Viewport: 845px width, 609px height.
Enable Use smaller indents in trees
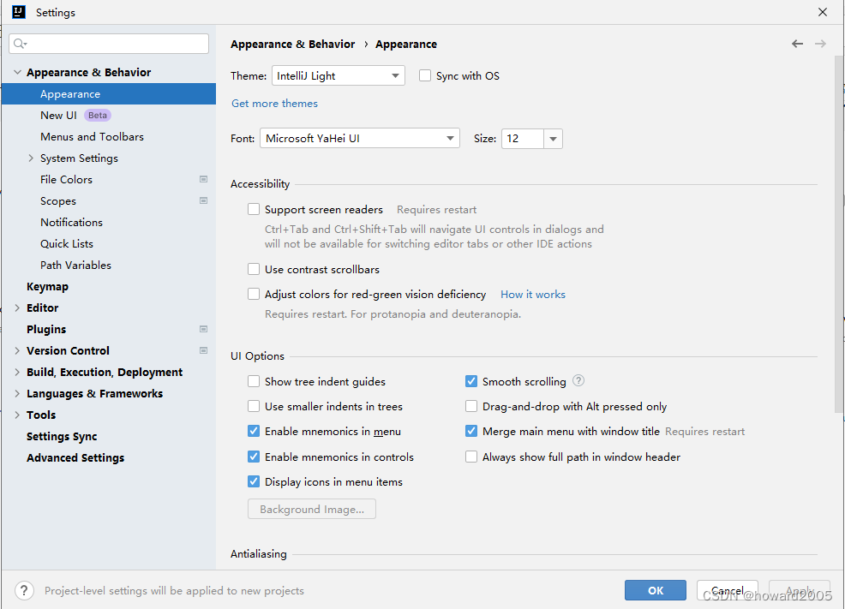click(254, 407)
